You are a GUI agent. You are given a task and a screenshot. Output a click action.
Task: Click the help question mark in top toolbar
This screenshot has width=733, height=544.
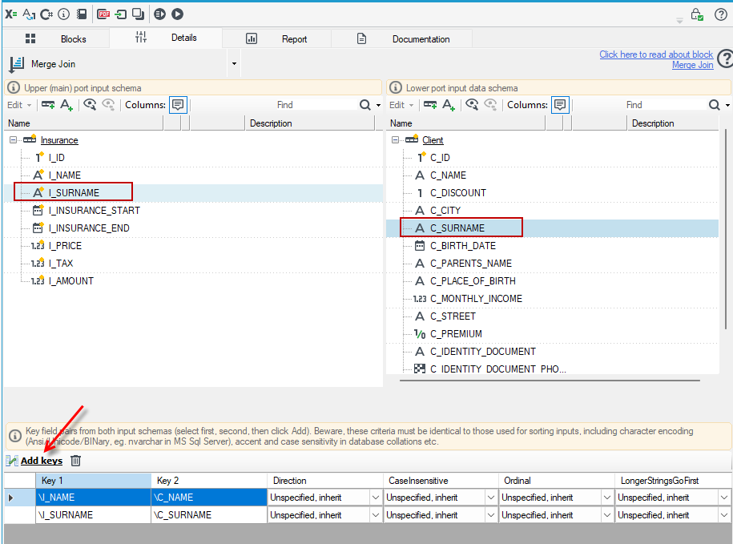click(x=721, y=14)
